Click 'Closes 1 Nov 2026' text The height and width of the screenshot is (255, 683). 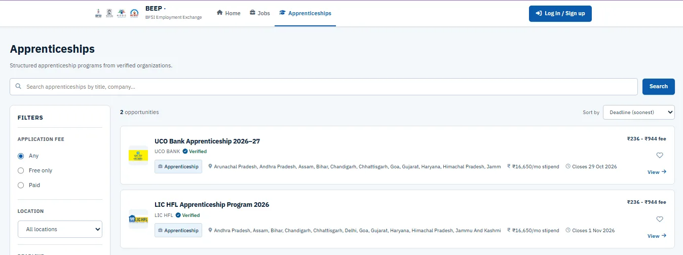click(x=593, y=230)
